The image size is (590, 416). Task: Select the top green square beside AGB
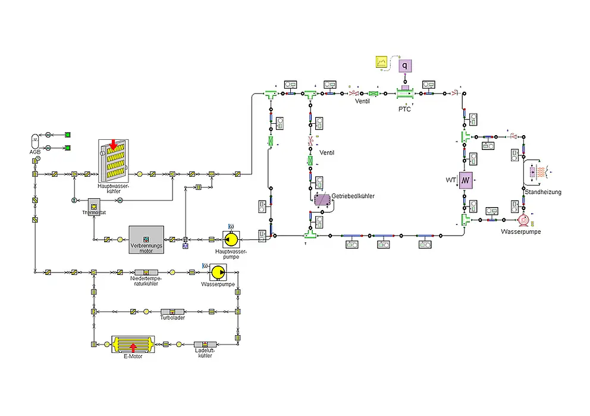(x=67, y=135)
